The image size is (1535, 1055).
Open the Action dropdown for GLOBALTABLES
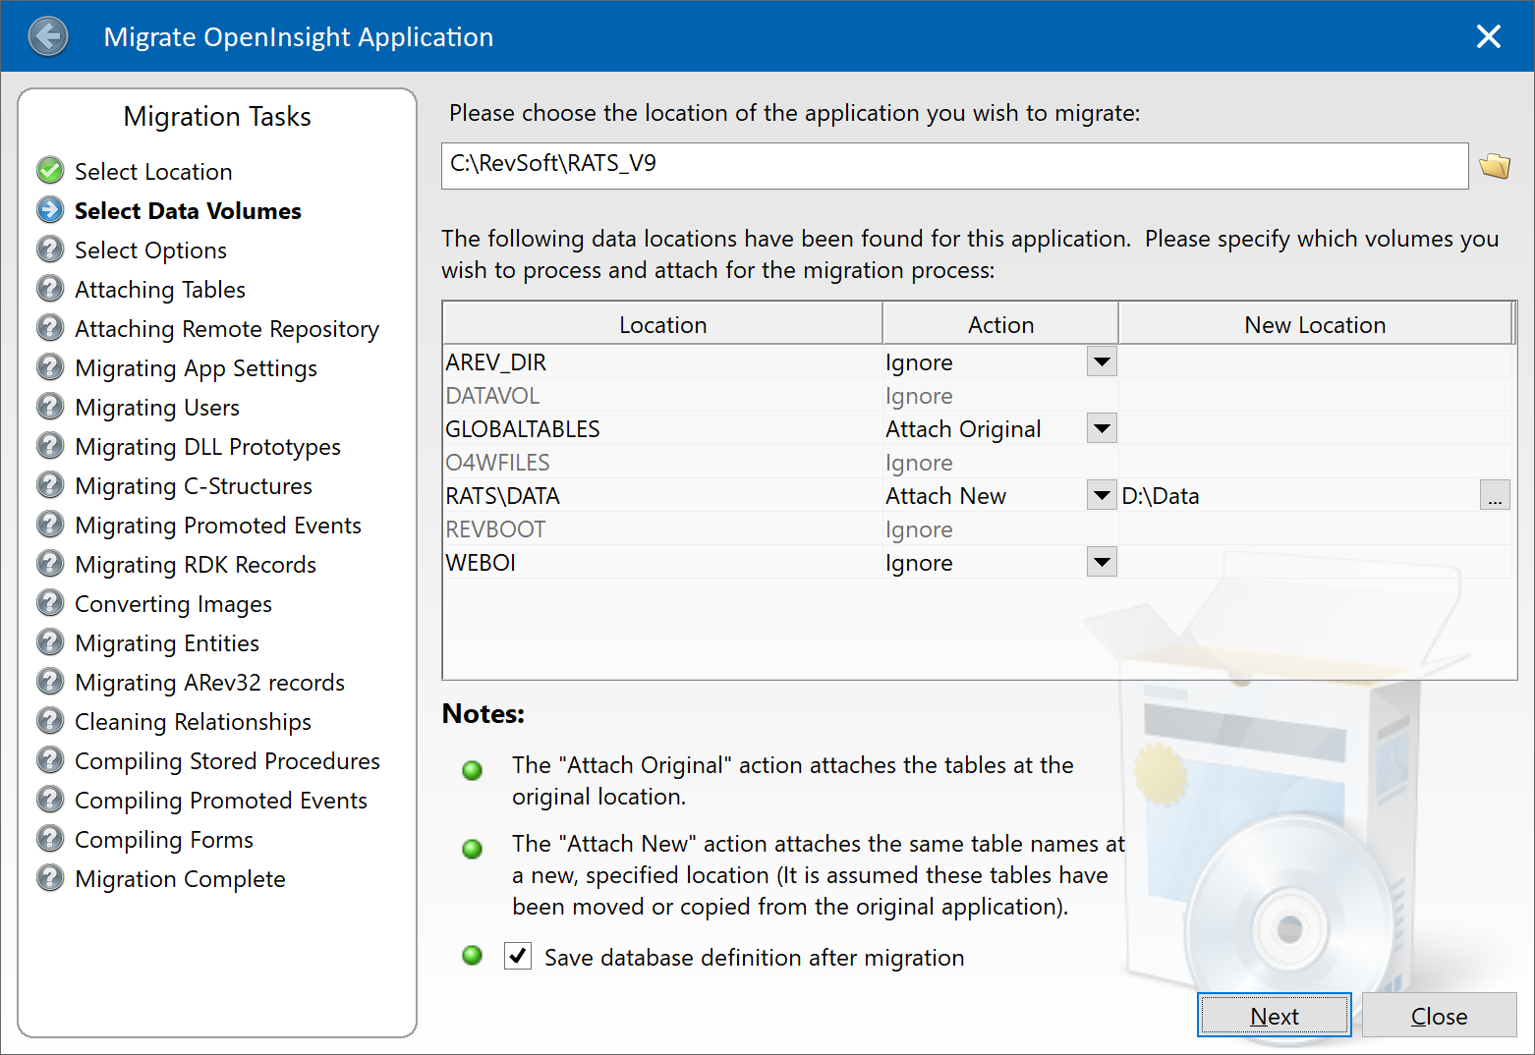(1102, 429)
